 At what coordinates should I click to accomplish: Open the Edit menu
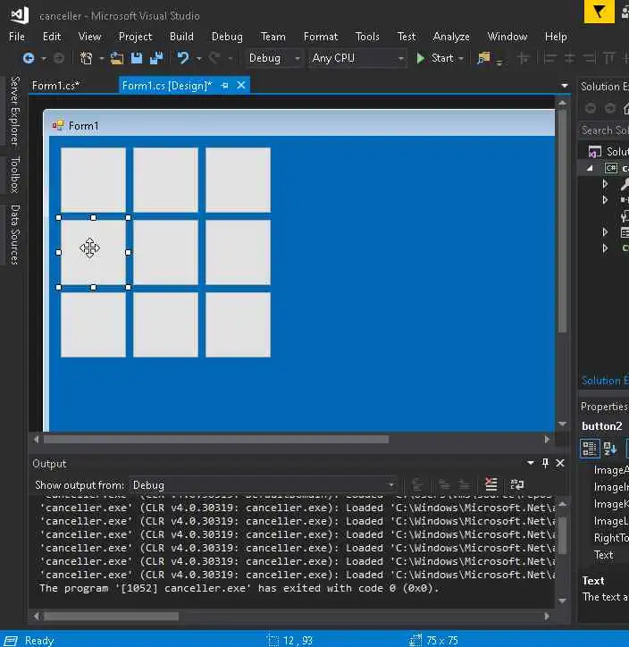pos(52,37)
